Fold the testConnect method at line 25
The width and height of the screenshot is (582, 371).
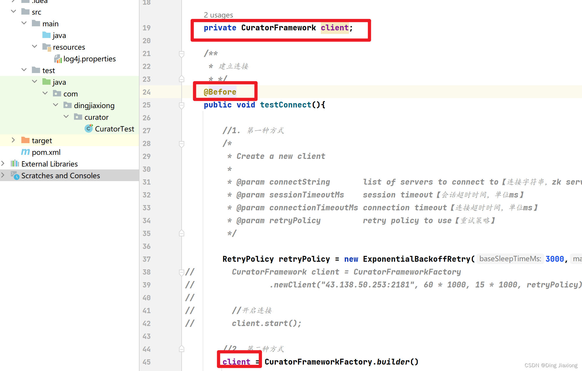point(182,105)
